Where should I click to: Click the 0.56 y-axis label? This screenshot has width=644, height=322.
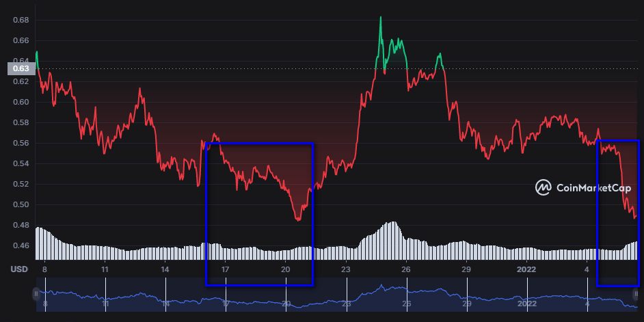(x=21, y=144)
